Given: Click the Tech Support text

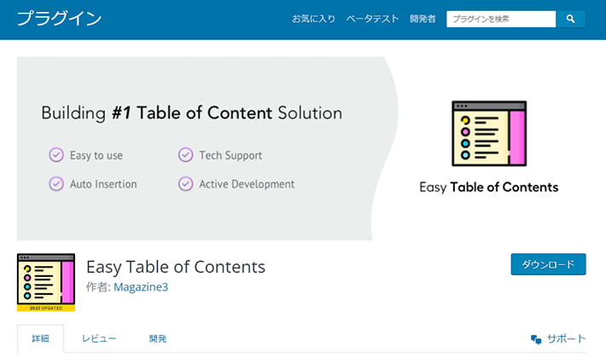Looking at the screenshot, I should pos(230,155).
